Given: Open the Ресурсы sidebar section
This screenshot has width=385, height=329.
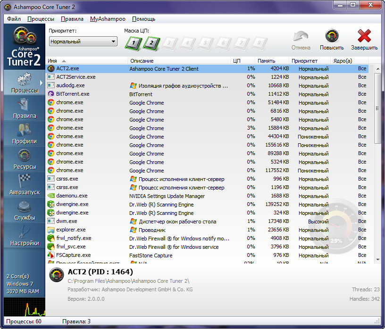Looking at the screenshot, I should tap(25, 159).
